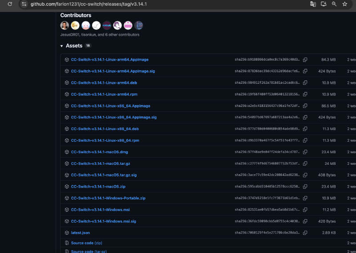Download CC-Switch-v3.14.1-Linux-x86_64.AppImage
This screenshot has height=253, width=356.
coord(110,106)
